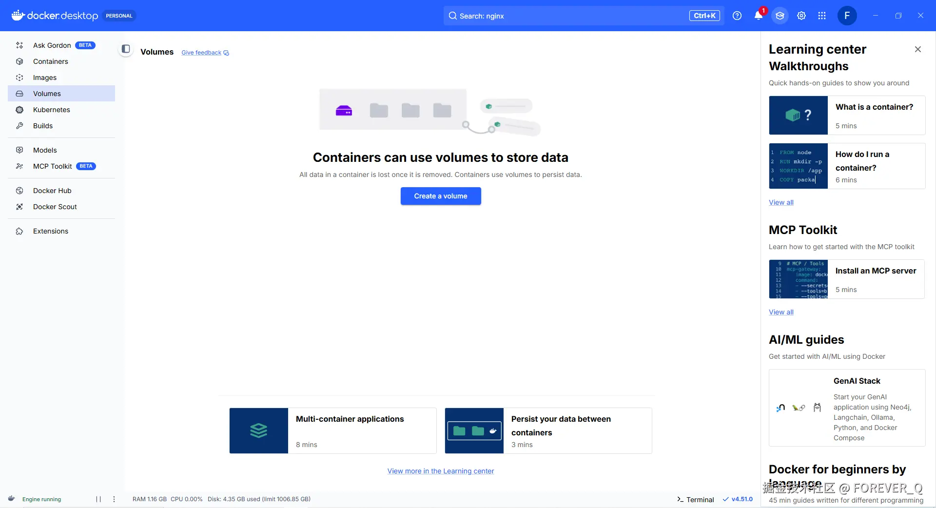The height and width of the screenshot is (508, 936).
Task: Click the Volumes drive icon in sidebar
Action: tap(19, 94)
